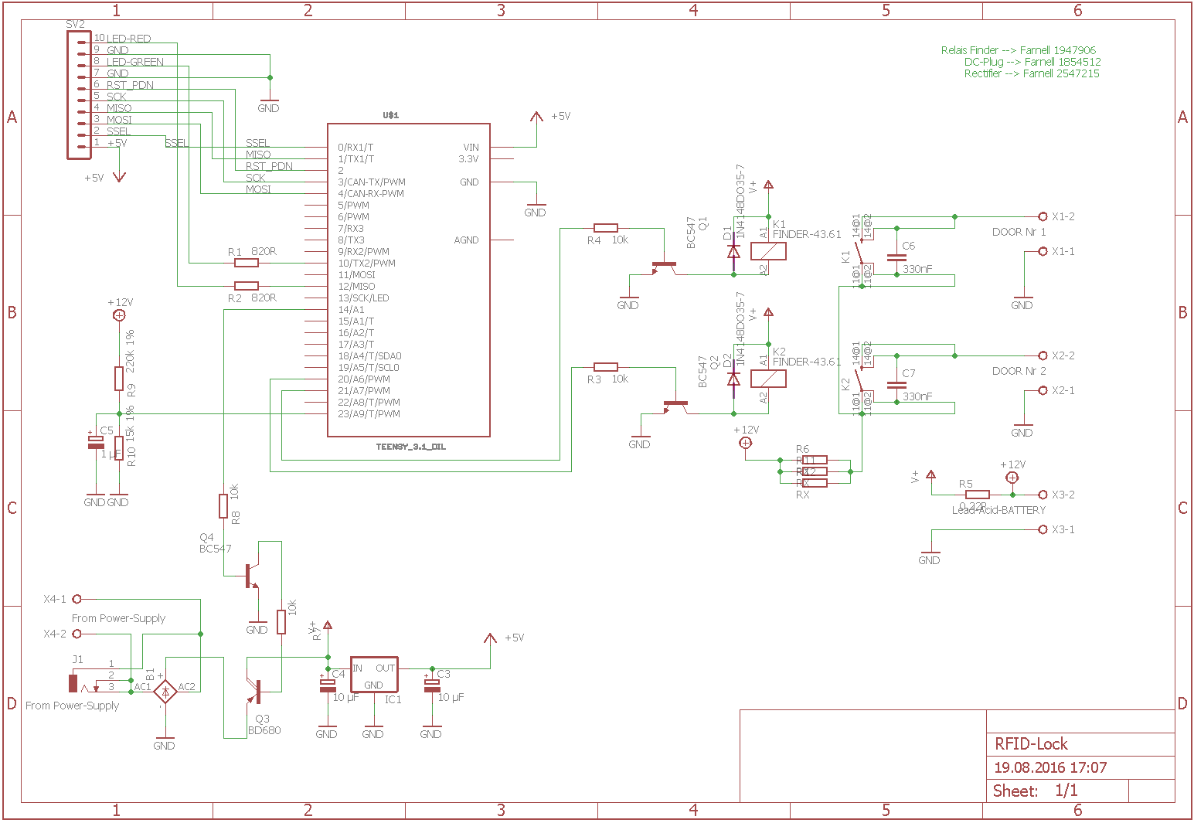Pick the R8 10k resistor symbol

coord(223,506)
